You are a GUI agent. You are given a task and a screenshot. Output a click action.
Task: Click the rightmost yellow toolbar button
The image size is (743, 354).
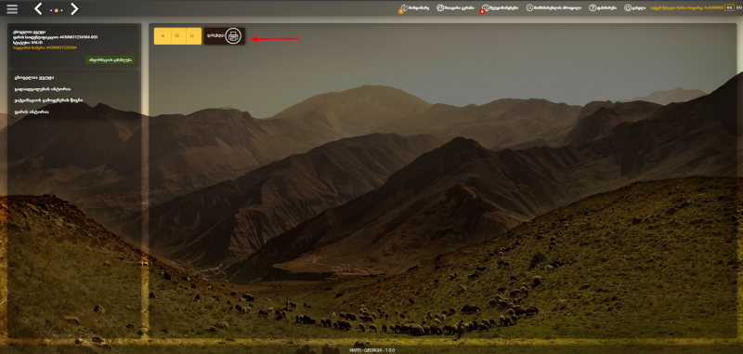point(193,36)
